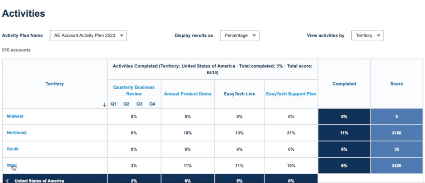Click the Score column header
The width and height of the screenshot is (425, 183).
pos(396,84)
